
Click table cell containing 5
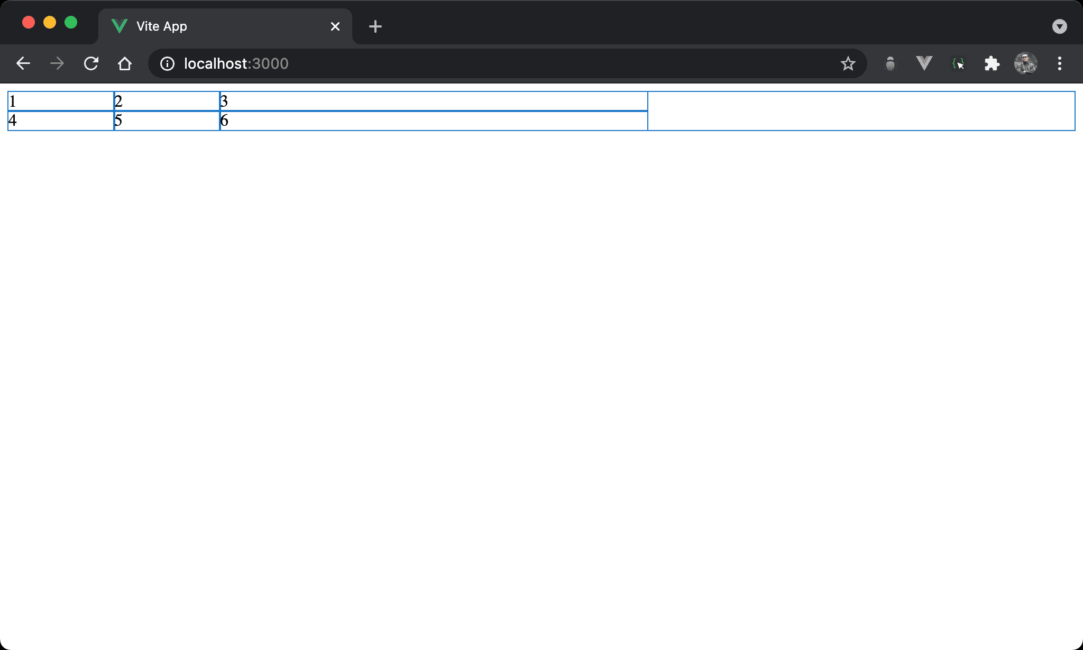[x=167, y=120]
